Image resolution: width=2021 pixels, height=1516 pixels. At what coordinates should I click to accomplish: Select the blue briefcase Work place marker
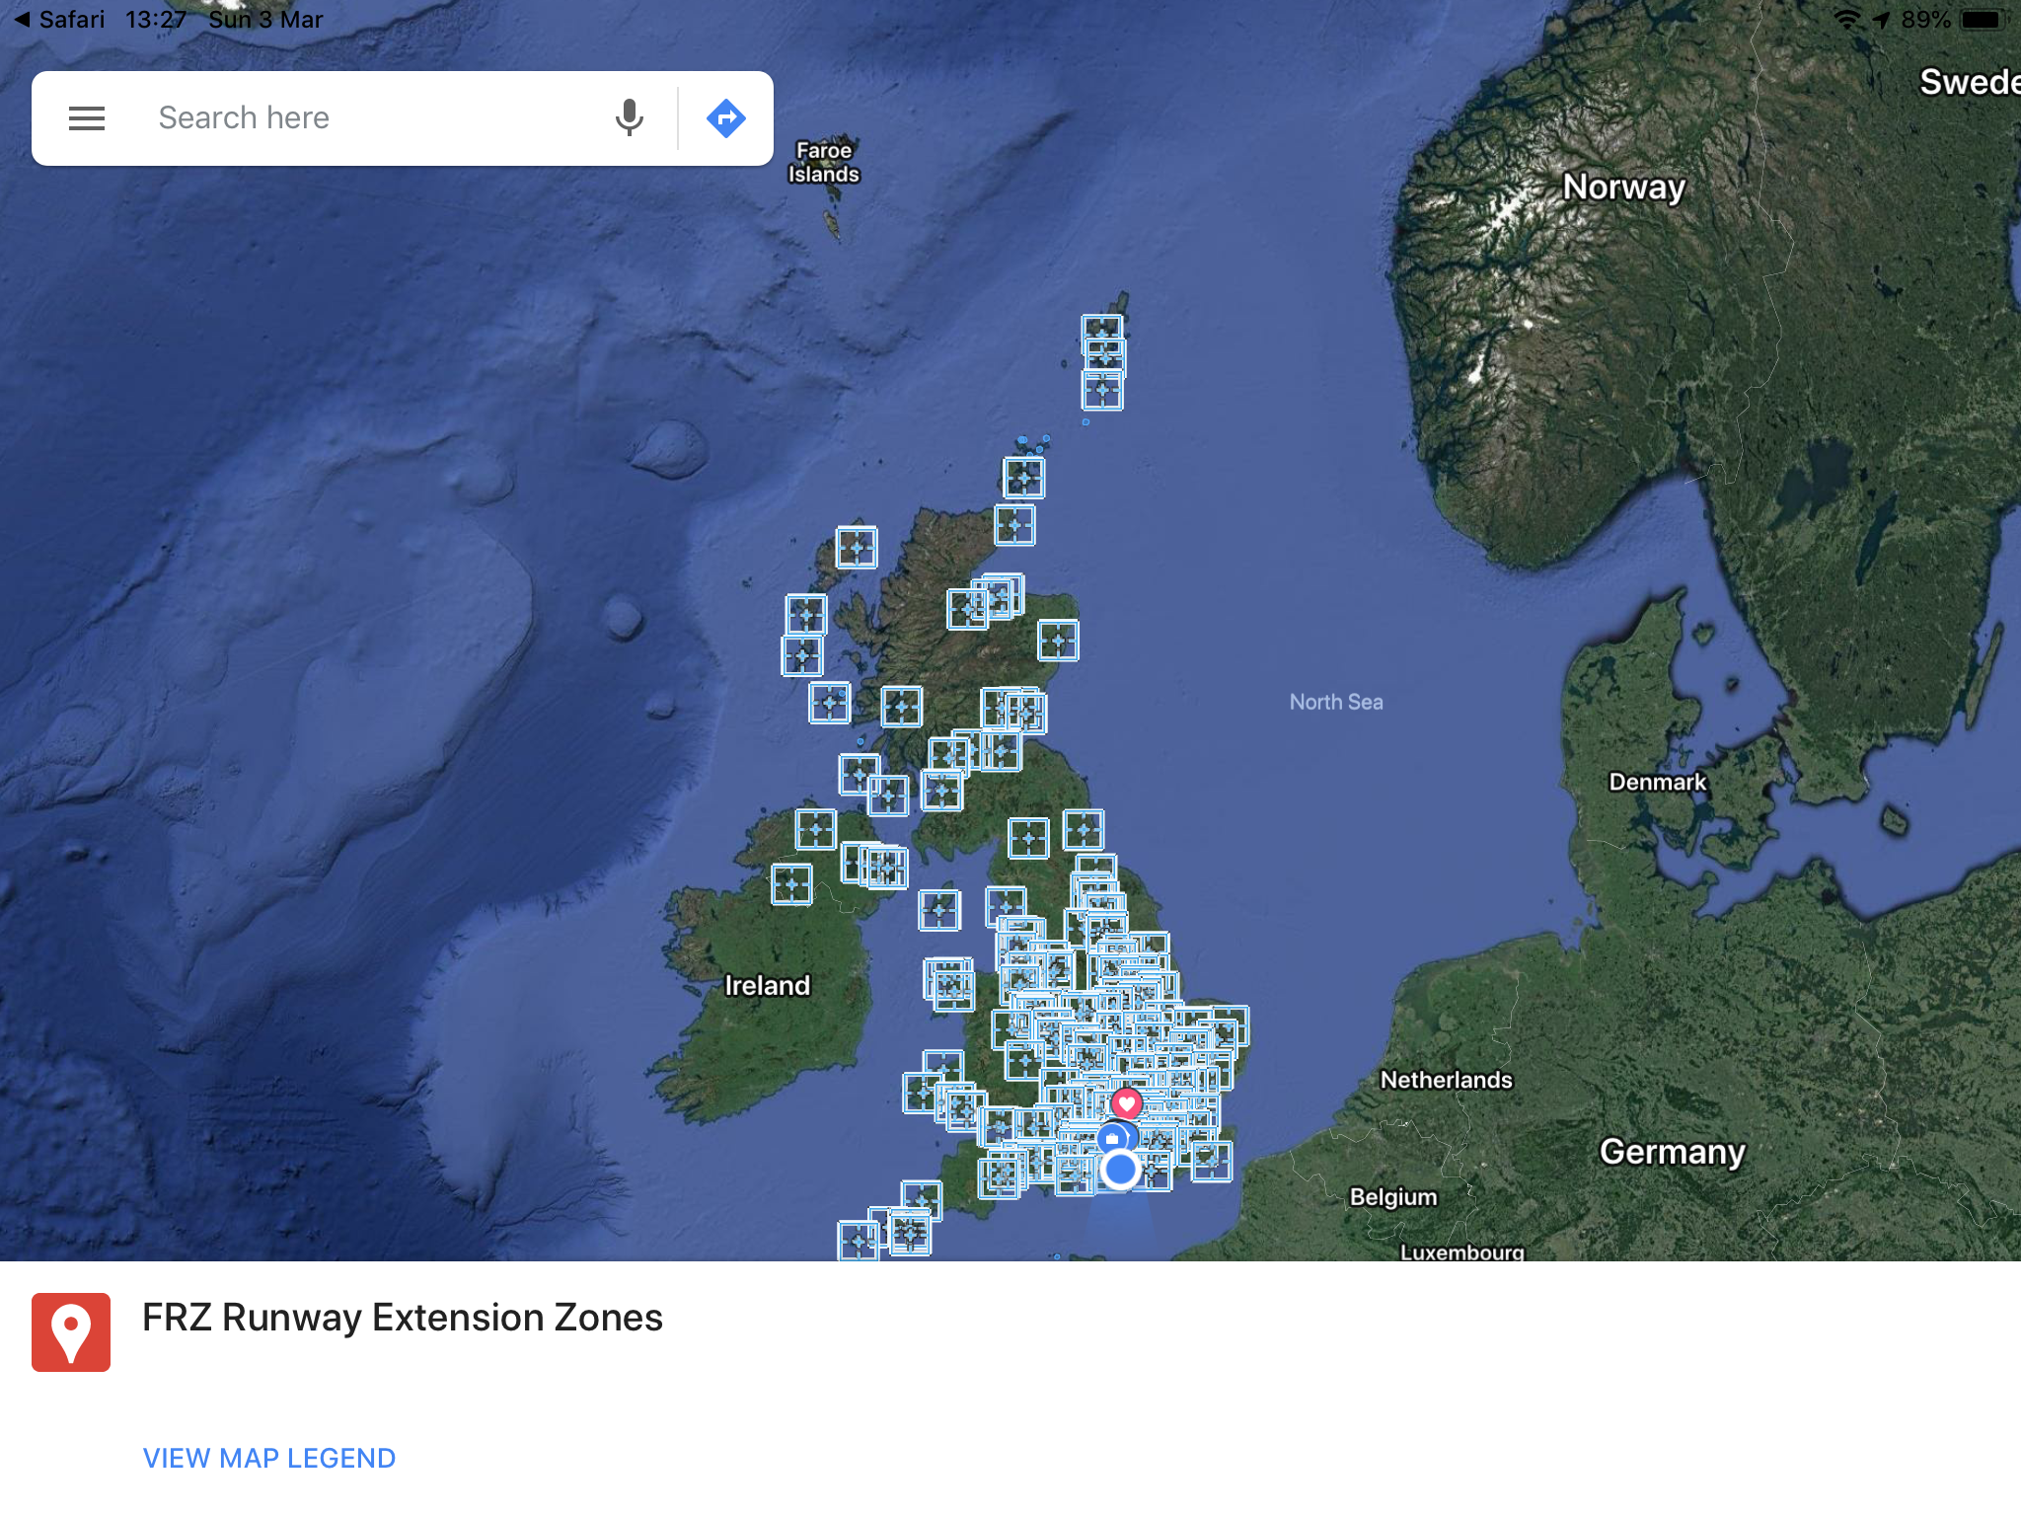[x=1114, y=1137]
